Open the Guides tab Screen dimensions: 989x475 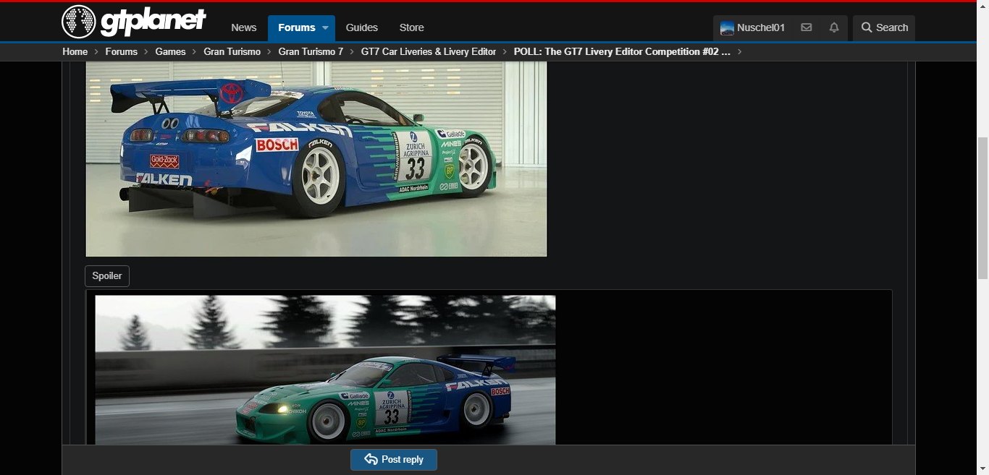362,27
